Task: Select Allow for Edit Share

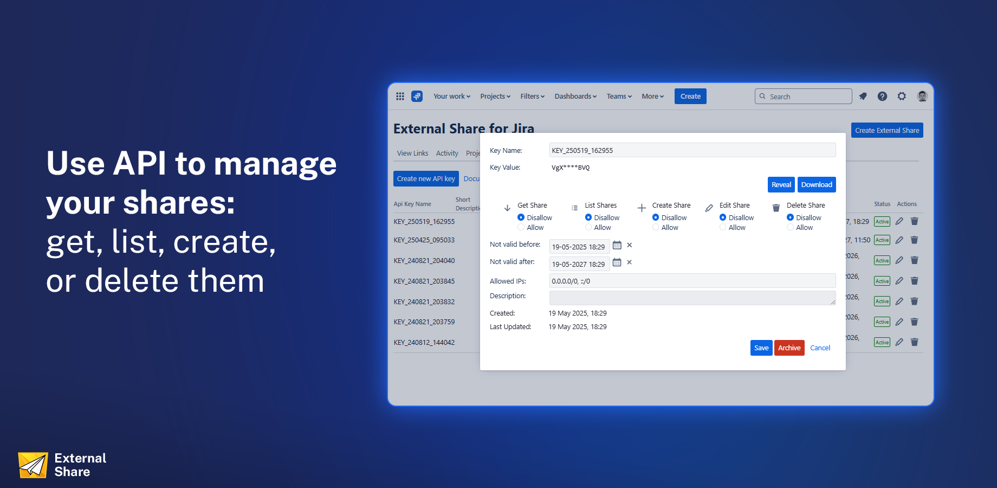Action: click(723, 227)
